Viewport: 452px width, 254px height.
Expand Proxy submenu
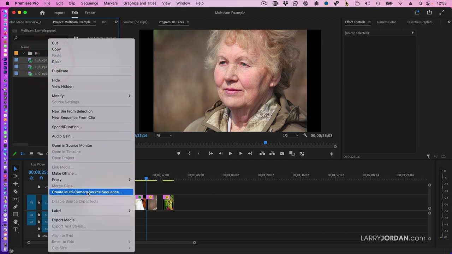point(91,180)
